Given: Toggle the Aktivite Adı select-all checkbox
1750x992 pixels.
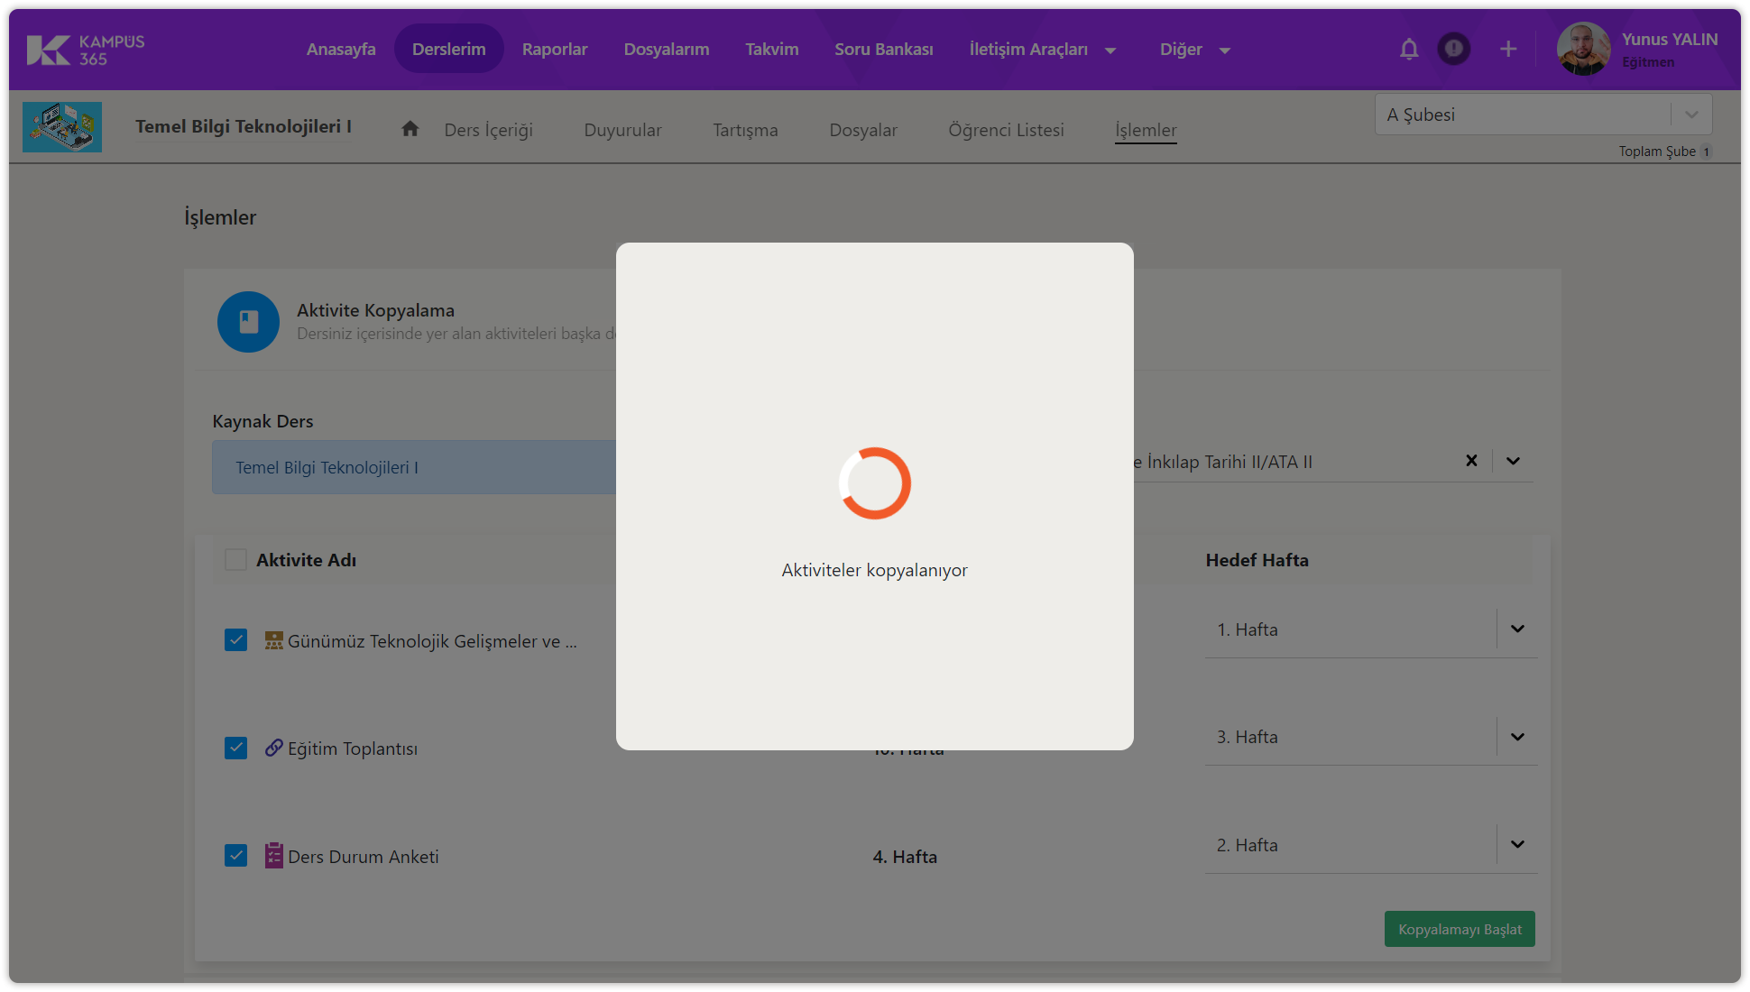Looking at the screenshot, I should pyautogui.click(x=235, y=560).
